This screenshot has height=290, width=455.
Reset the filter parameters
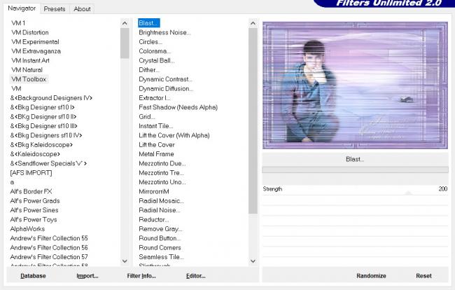tap(423, 276)
